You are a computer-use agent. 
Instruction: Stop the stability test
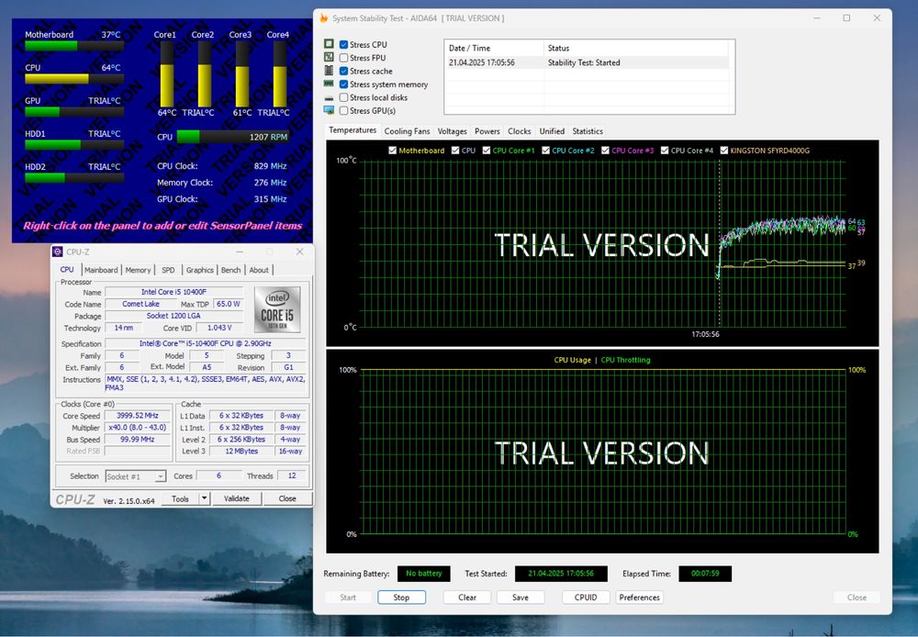402,598
